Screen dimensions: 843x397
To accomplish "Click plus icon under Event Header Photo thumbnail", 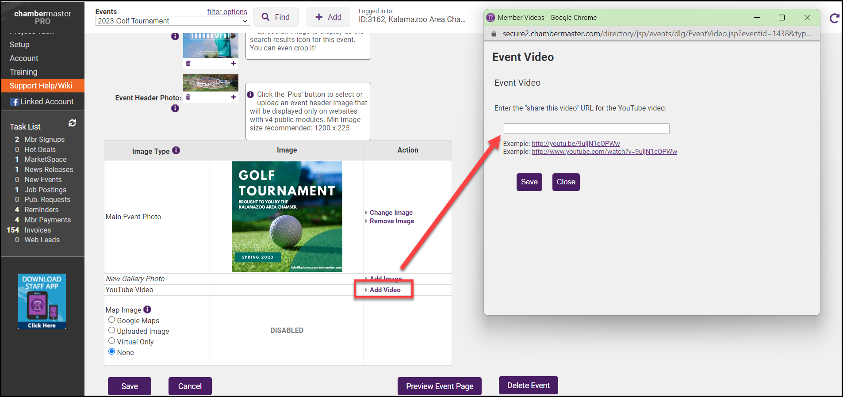I will (234, 97).
